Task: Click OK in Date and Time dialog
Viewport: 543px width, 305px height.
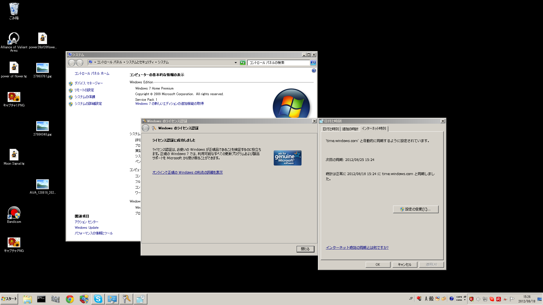Action: [x=378, y=265]
